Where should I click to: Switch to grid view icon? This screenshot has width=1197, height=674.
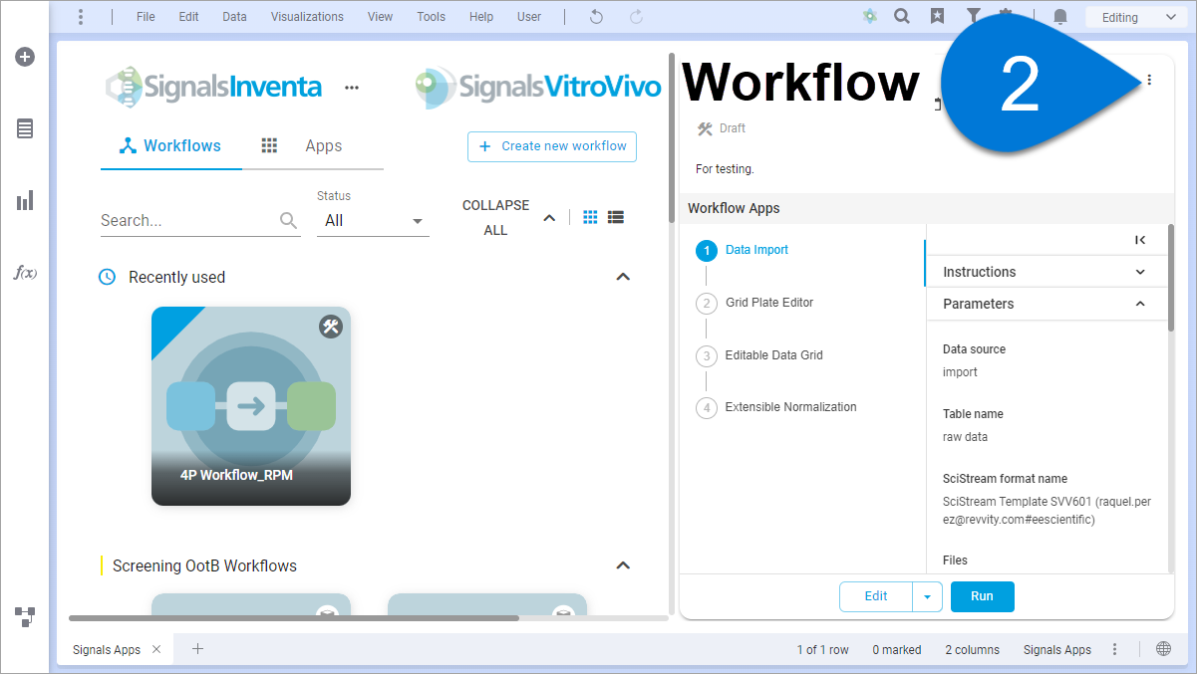click(x=590, y=216)
